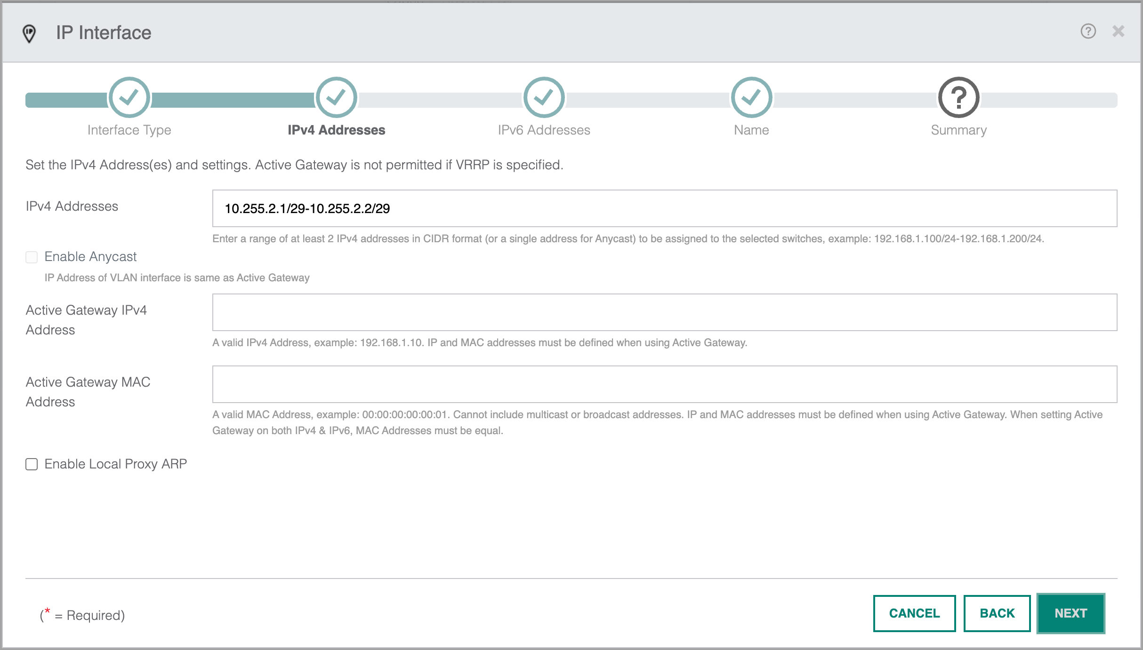Click the IPv4 Addresses step checkmark circle
This screenshot has height=650, width=1143.
(x=337, y=98)
